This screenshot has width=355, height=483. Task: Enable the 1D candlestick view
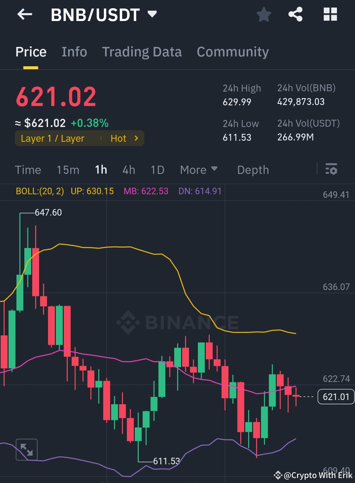point(157,170)
